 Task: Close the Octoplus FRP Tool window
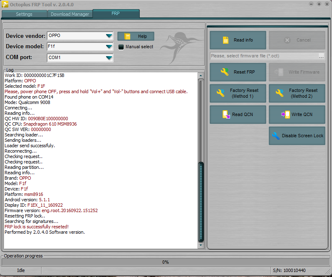(x=327, y=4)
